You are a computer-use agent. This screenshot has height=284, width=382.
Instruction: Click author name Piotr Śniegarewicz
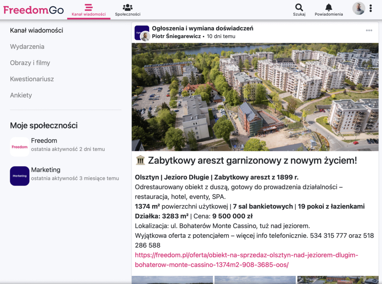pyautogui.click(x=176, y=36)
